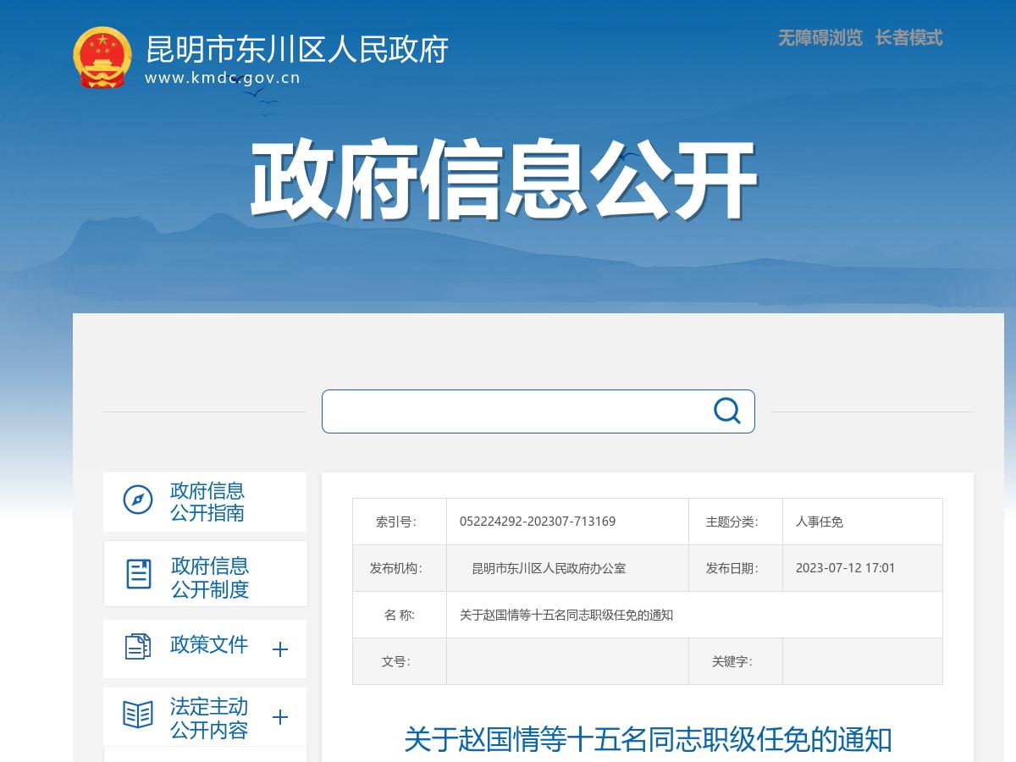The width and height of the screenshot is (1016, 762).
Task: Click the 政府信息公开 banner heading
Action: tap(503, 180)
